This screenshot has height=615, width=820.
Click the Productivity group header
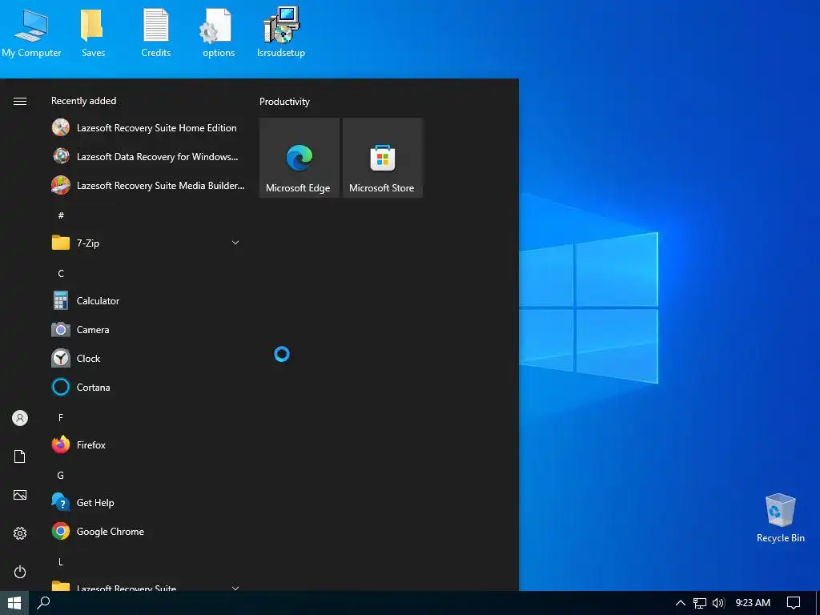(x=284, y=102)
